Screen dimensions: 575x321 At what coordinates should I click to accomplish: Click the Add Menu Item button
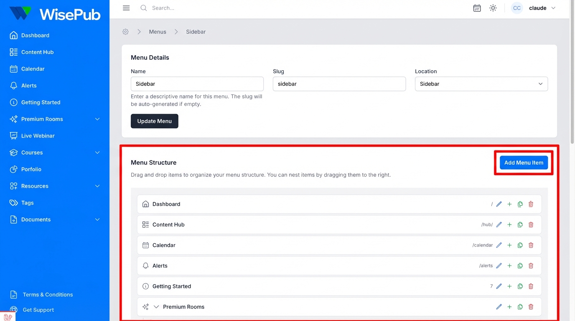(x=524, y=163)
